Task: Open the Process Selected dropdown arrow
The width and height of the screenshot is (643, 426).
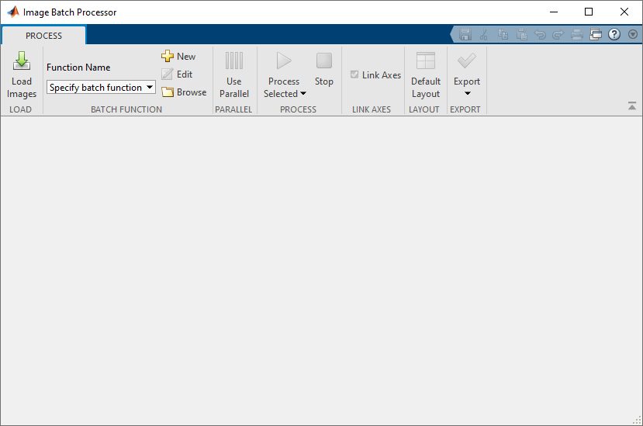Action: (303, 94)
